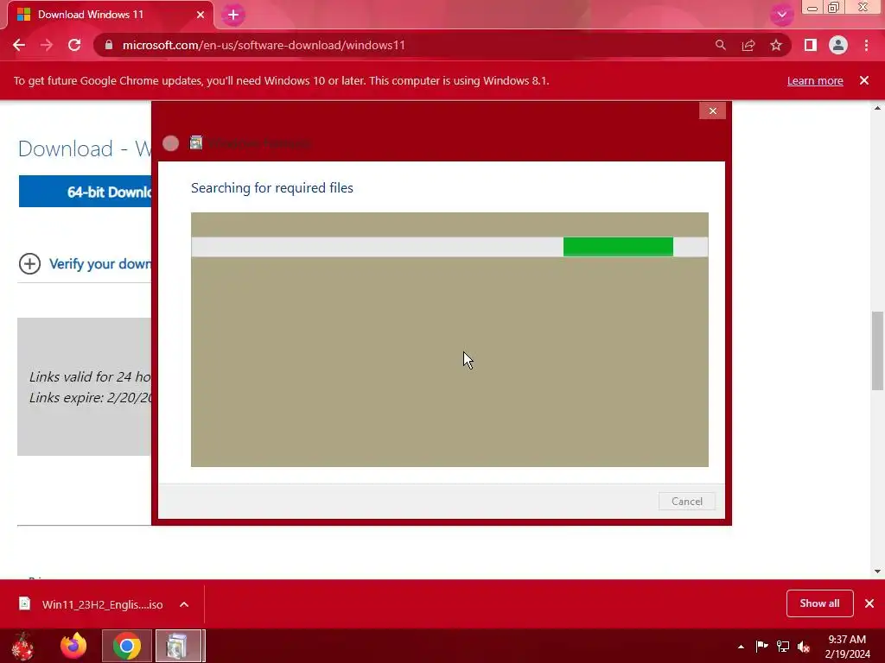Viewport: 885px width, 663px height.
Task: Click the setup dialog's back circle button
Action: click(x=170, y=143)
